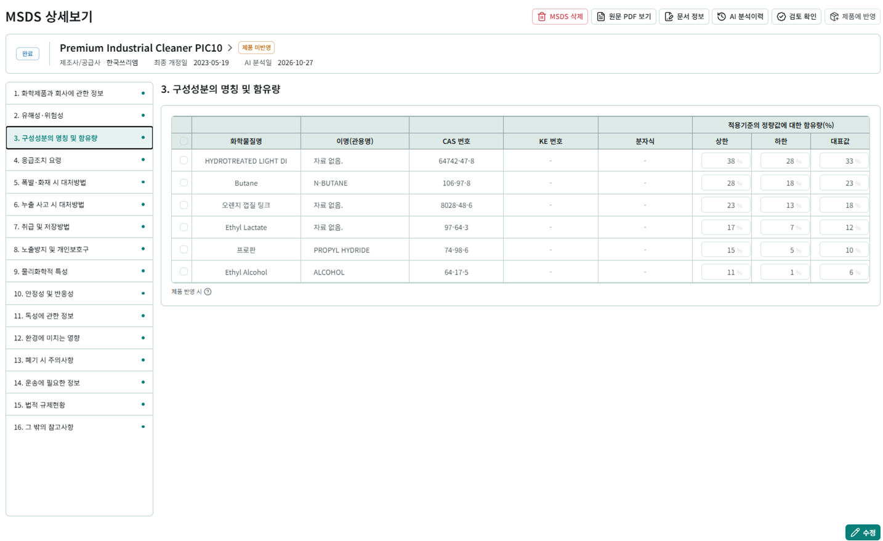The image size is (883, 541).
Task: Click the CAS 번호 column header
Action: tap(456, 141)
